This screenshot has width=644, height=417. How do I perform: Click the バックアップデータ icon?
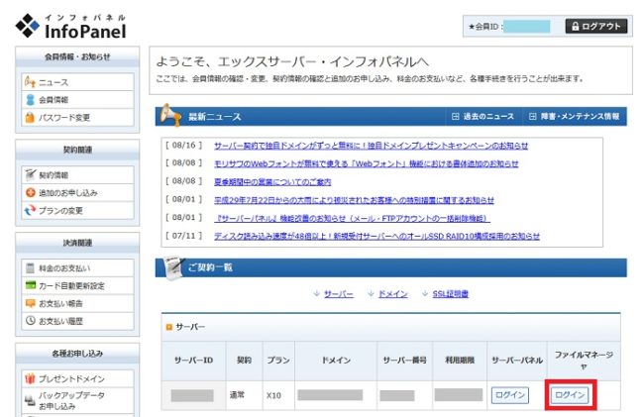pyautogui.click(x=30, y=400)
